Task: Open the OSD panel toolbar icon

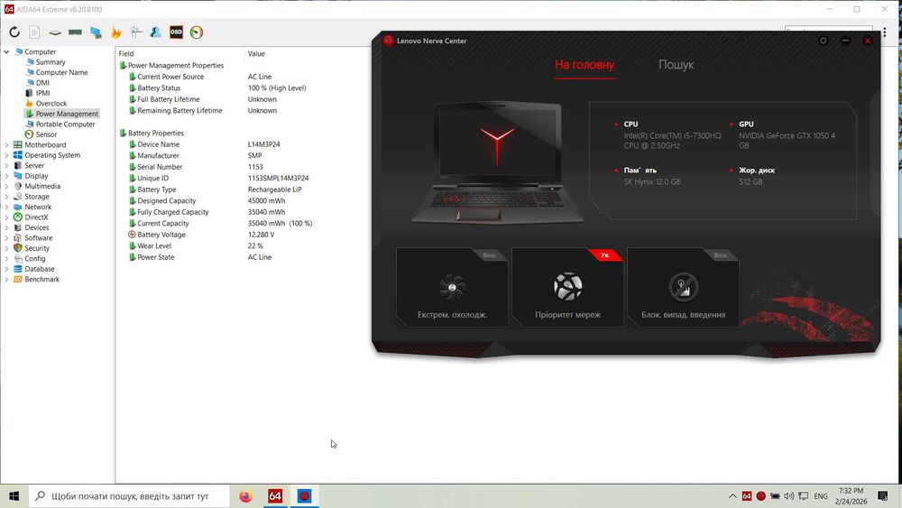Action: (x=176, y=32)
